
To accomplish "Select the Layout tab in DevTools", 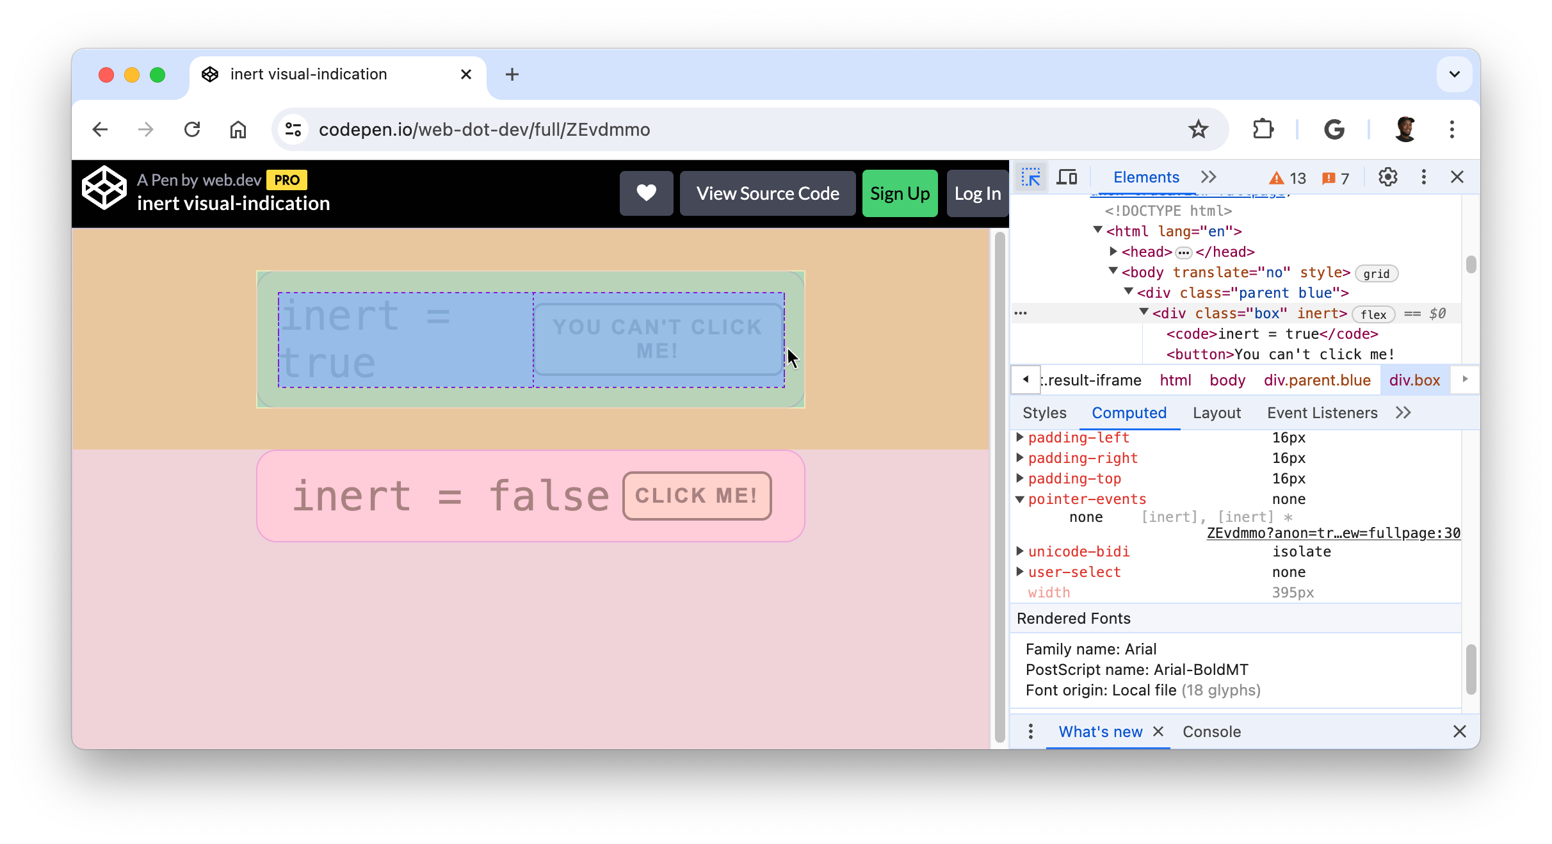I will click(1217, 412).
